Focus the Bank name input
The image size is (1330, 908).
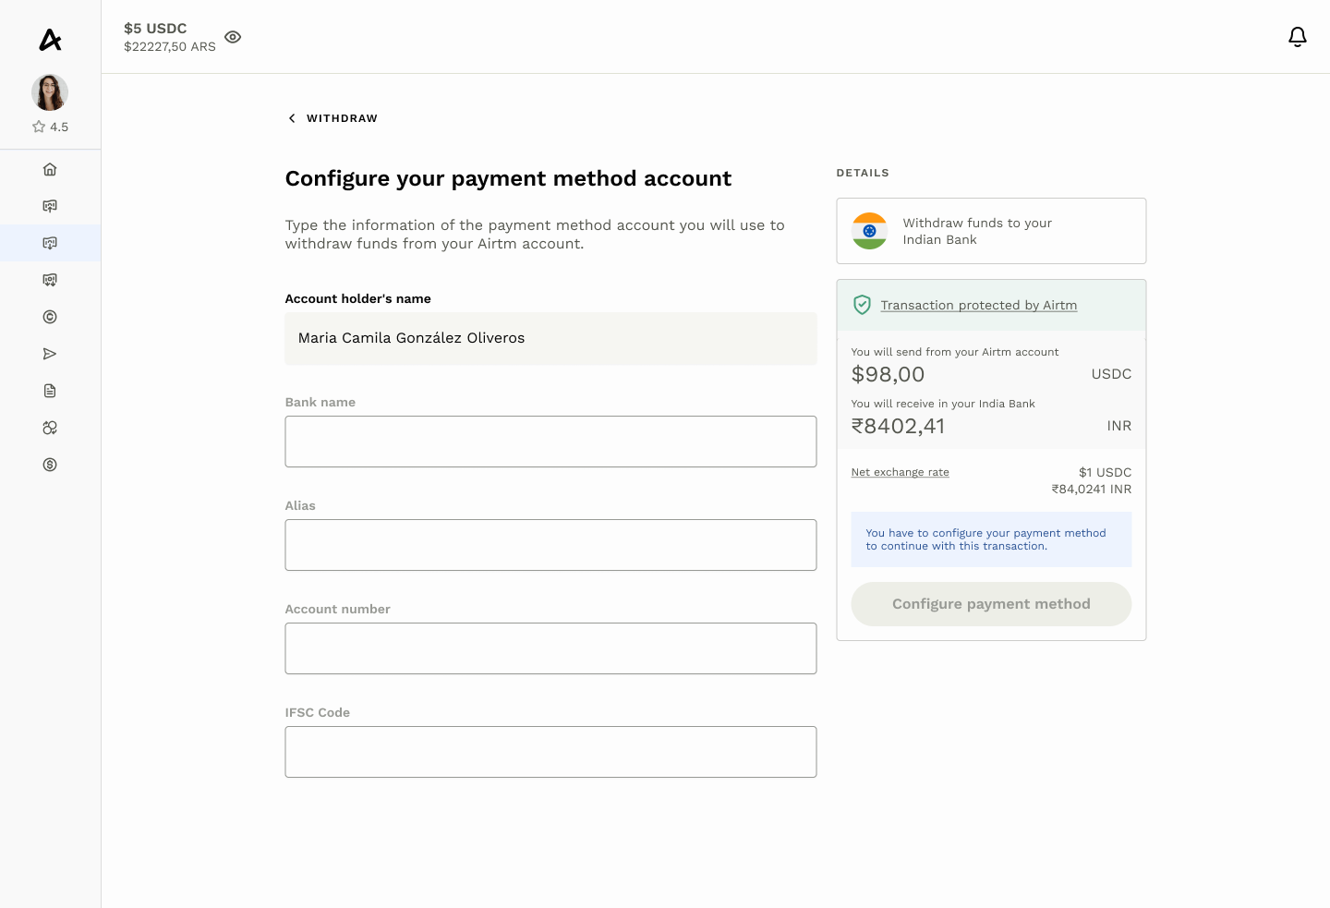coord(550,442)
